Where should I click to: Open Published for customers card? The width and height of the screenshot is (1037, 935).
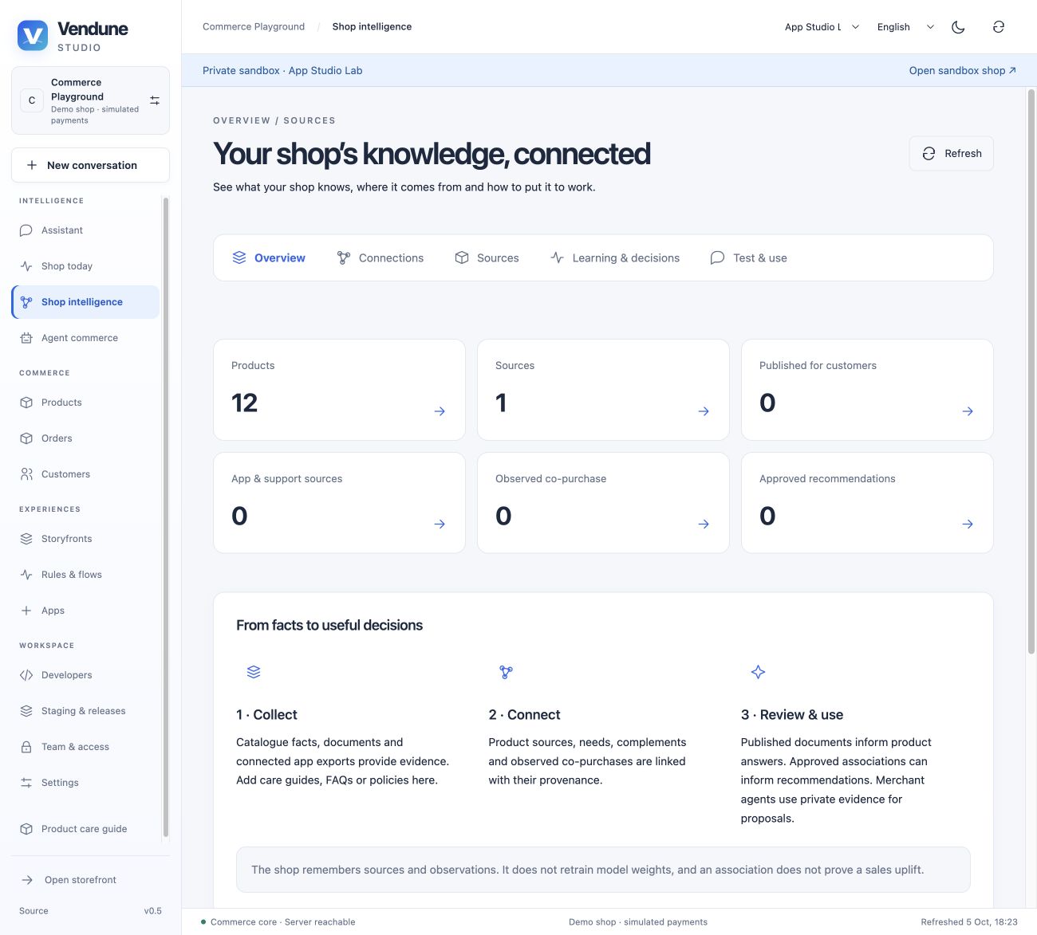pos(867,390)
